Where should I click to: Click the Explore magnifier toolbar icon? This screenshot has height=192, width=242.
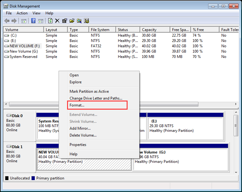point(79,21)
